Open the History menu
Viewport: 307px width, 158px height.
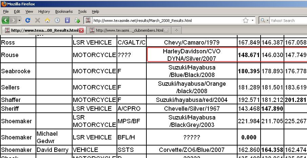coord(44,11)
